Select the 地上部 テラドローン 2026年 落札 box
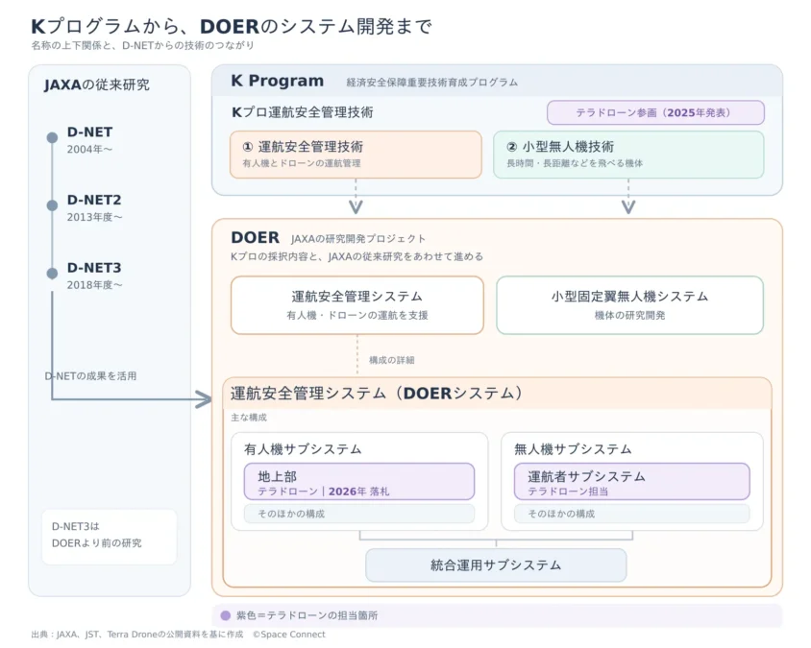 (359, 482)
